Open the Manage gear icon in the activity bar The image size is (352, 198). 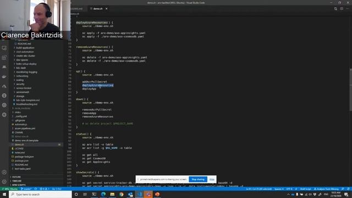[x=4, y=182]
